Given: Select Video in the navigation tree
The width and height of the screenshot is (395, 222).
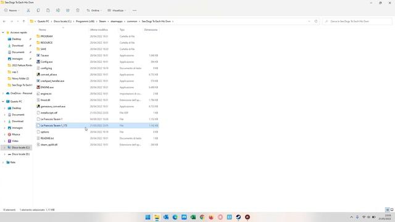Looking at the screenshot, I should (x=15, y=141).
